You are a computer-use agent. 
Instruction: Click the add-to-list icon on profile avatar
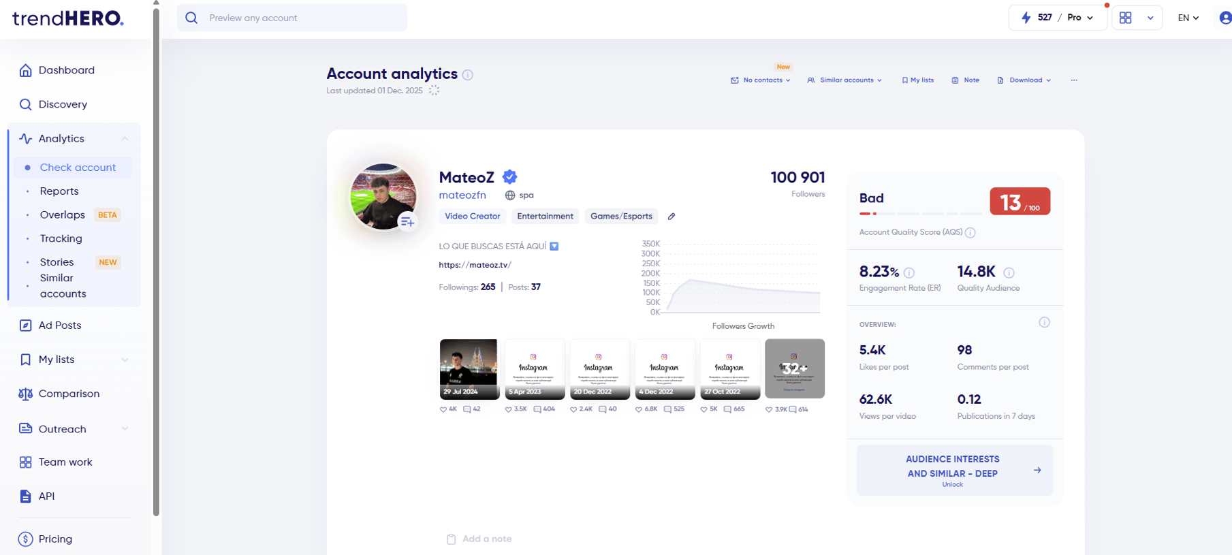407,221
